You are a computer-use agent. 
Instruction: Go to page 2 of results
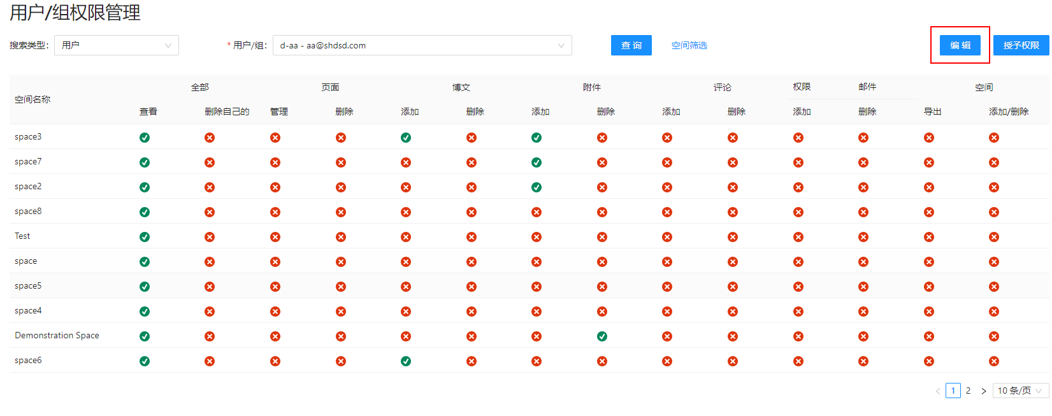click(968, 391)
